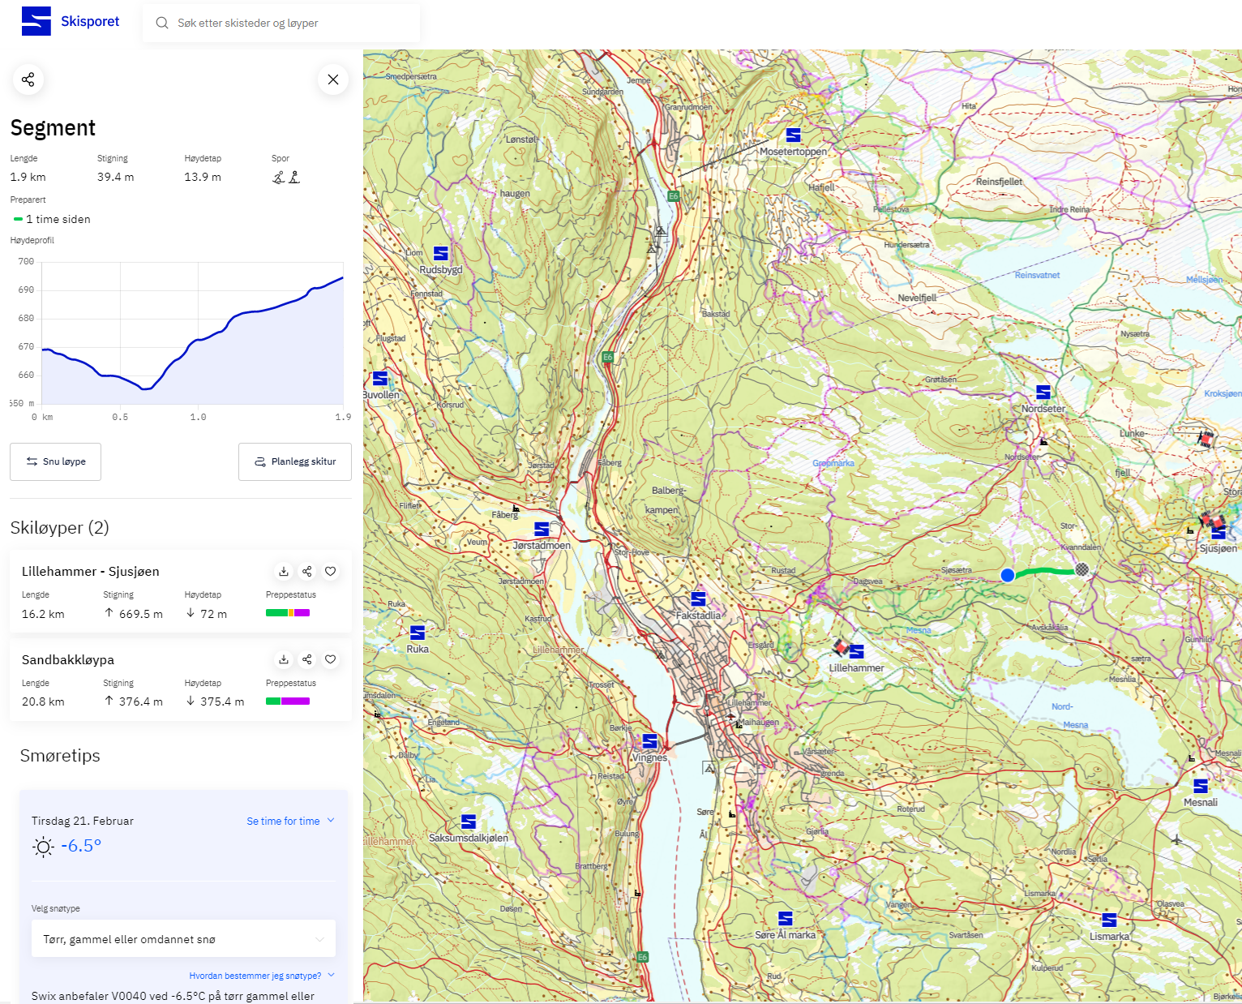
Task: Click the Smøretips heading
Action: pyautogui.click(x=60, y=756)
